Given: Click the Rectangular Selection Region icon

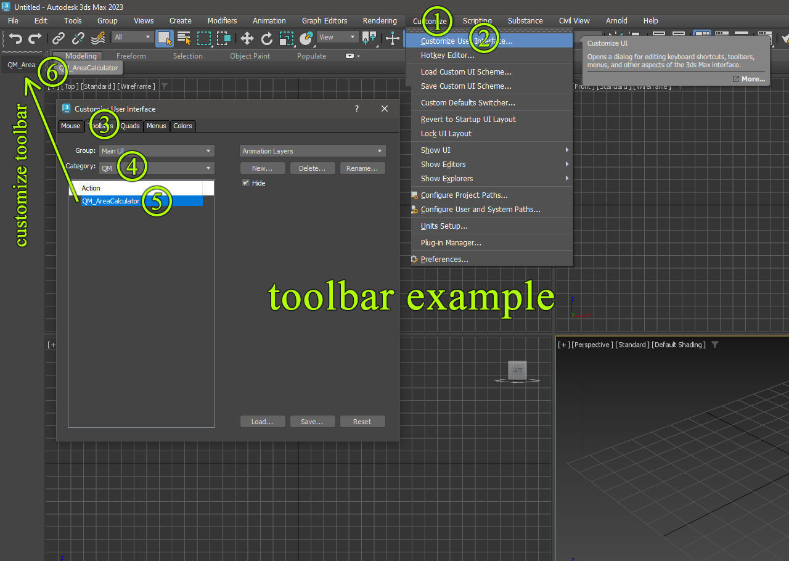Looking at the screenshot, I should [x=204, y=39].
